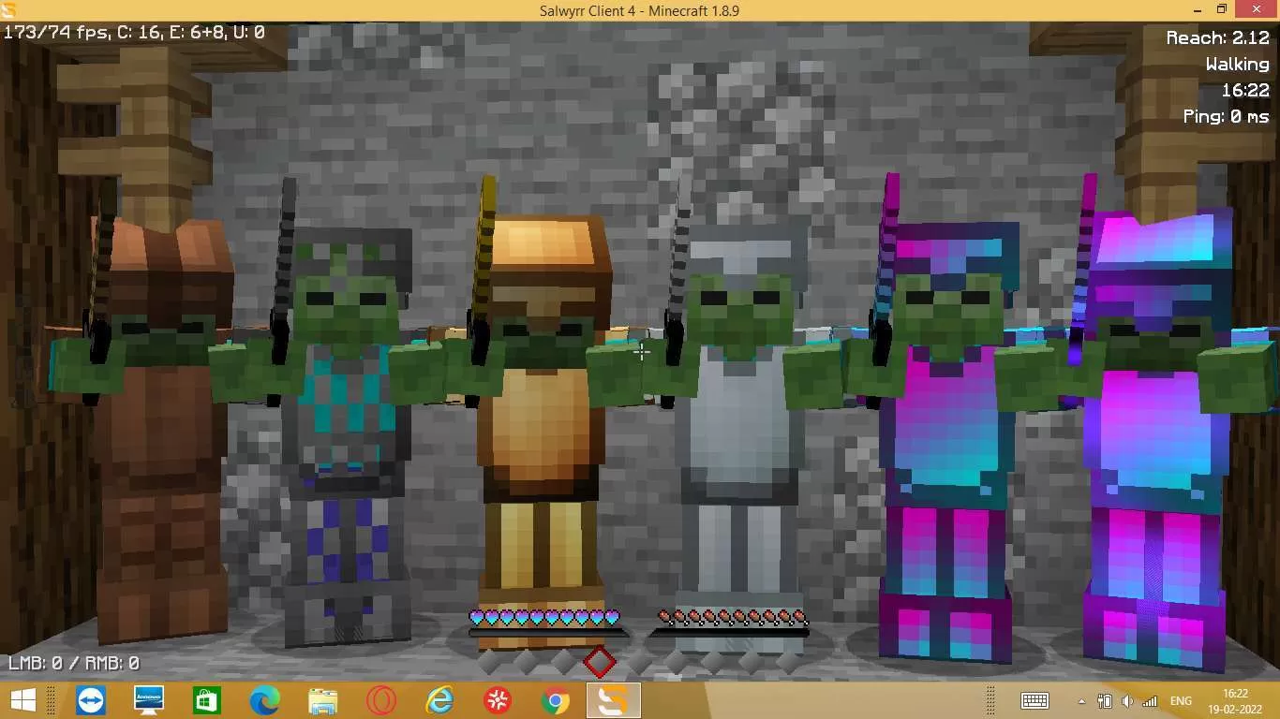Viewport: 1280px width, 719px height.
Task: Launch Google Chrome from the taskbar
Action: coord(555,700)
